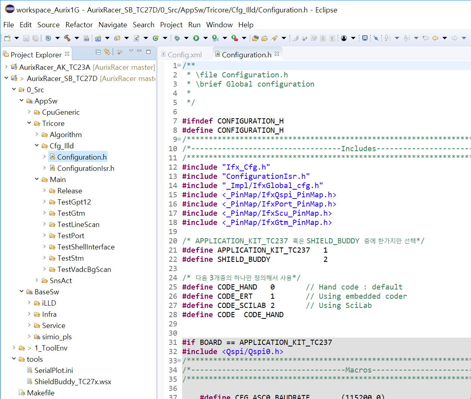471x399 pixels.
Task: Open dropdown next to New wizard icon
Action: tap(16, 38)
